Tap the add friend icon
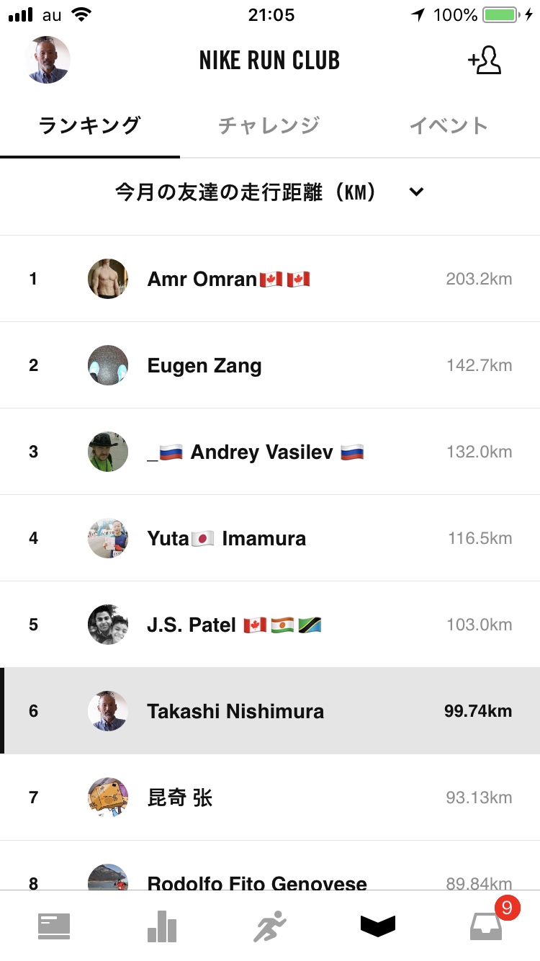 click(485, 61)
